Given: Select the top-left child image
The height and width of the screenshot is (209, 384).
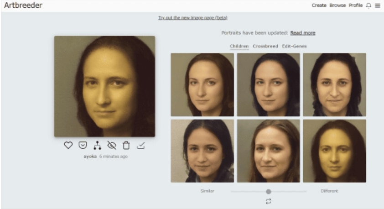Looking at the screenshot, I should click(x=202, y=84).
